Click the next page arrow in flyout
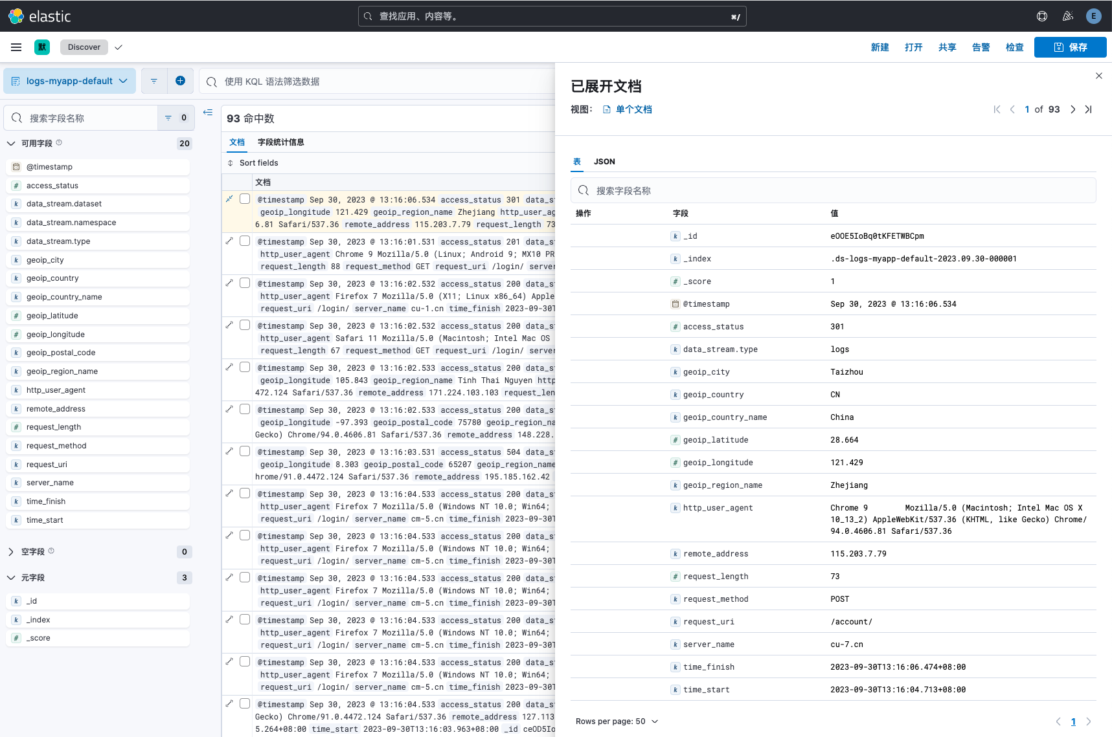1112x737 pixels. click(1089, 721)
